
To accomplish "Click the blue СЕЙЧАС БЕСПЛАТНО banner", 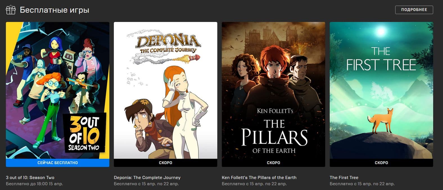I will tap(58, 163).
